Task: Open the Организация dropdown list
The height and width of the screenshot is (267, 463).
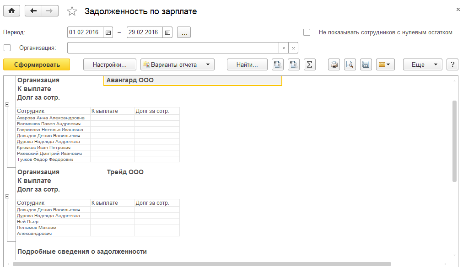Action: (284, 48)
